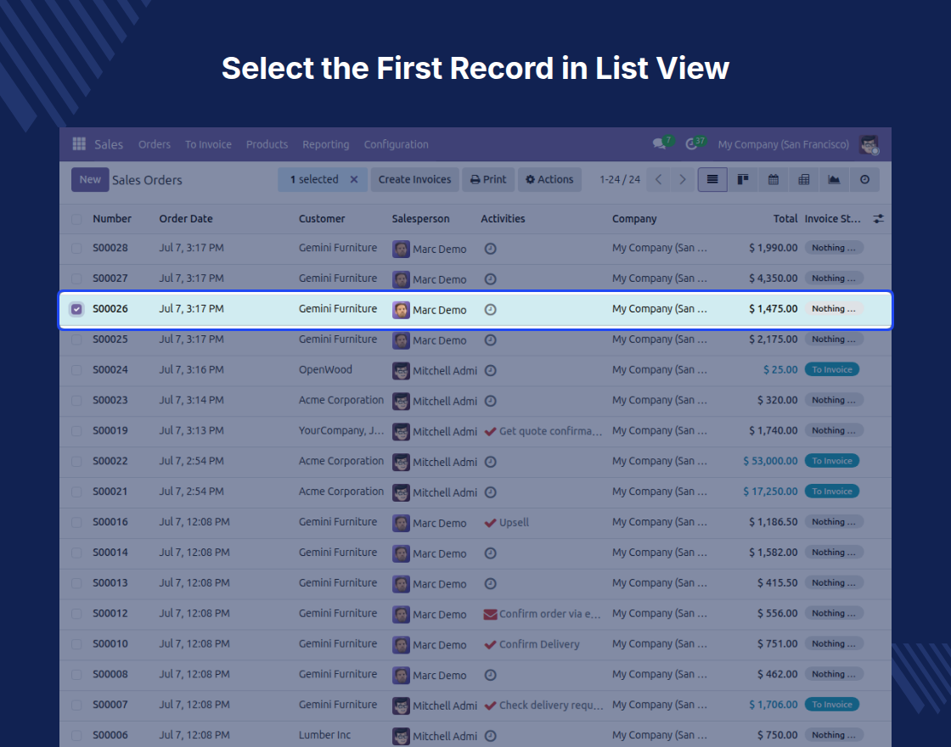951x747 pixels.
Task: Check the S00019 row checkbox
Action: 76,430
